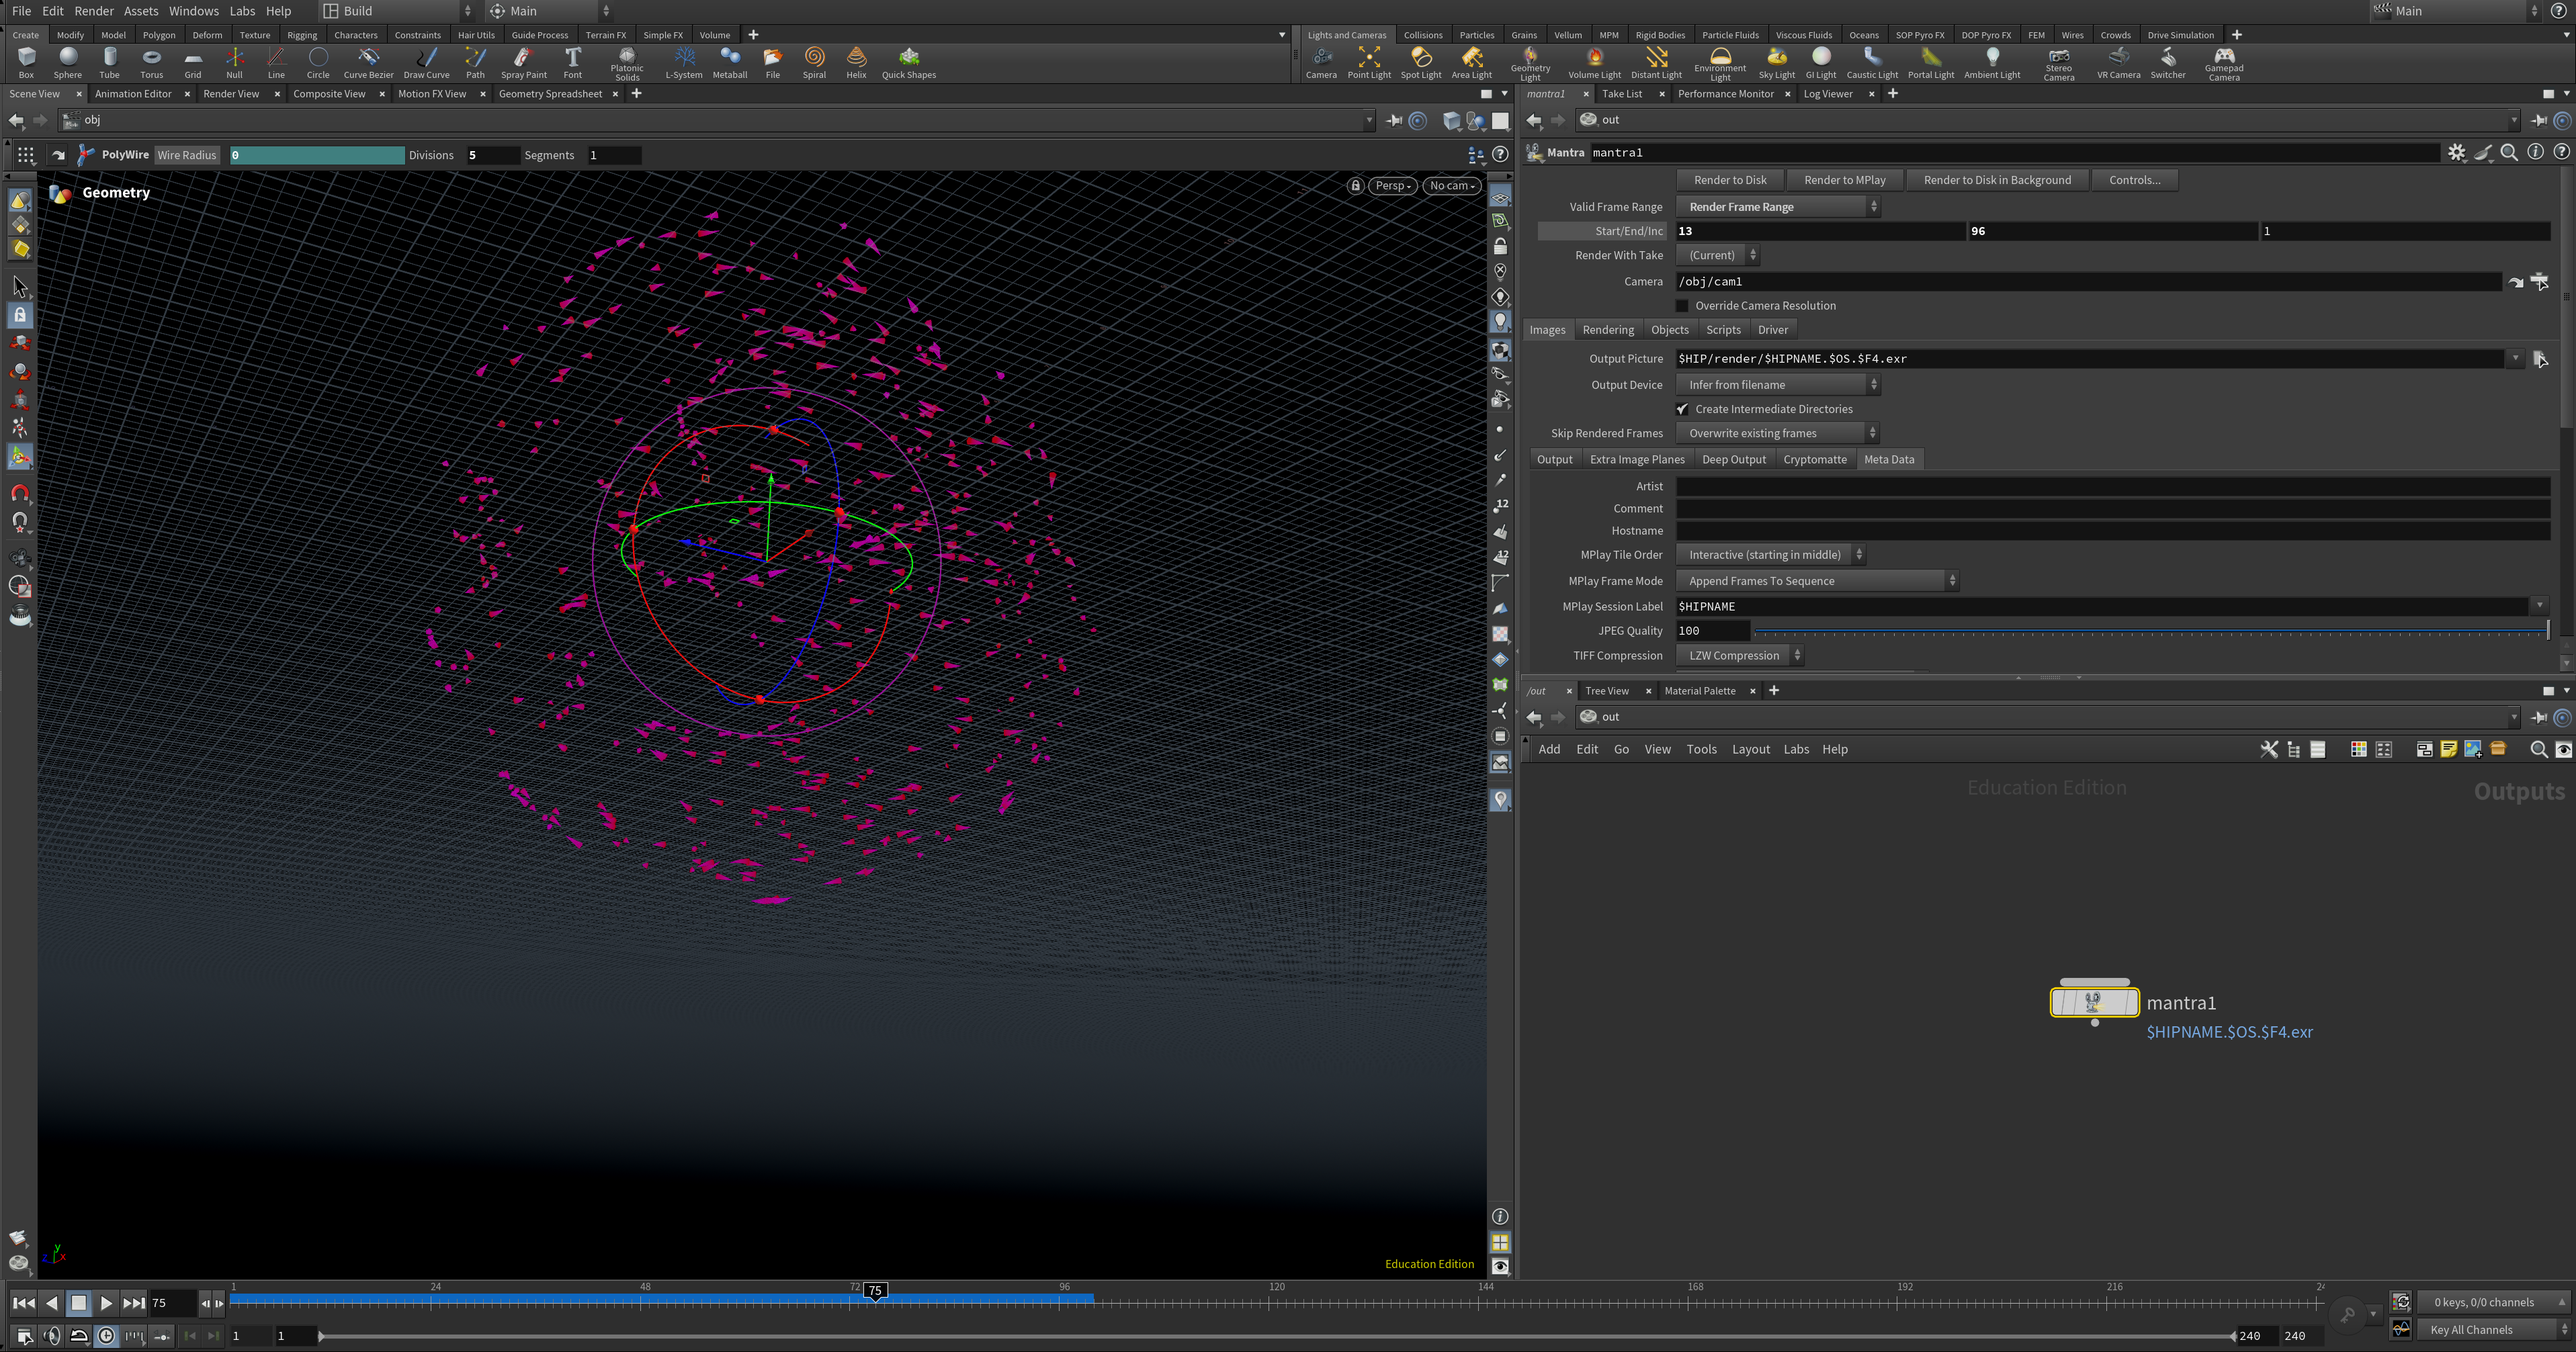
Task: Open the No cam camera menu
Action: [1451, 186]
